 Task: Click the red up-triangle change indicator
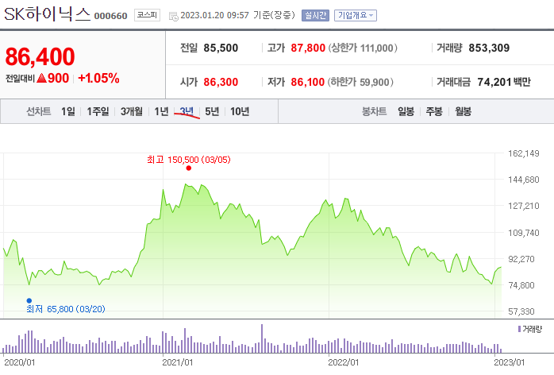click(42, 78)
